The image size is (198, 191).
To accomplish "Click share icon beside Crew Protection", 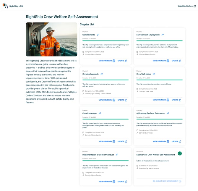I will (x=100, y=113).
